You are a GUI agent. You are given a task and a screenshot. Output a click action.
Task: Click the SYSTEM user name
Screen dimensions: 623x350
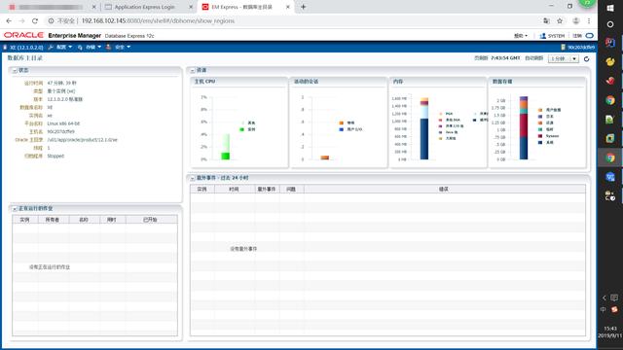[x=556, y=36]
